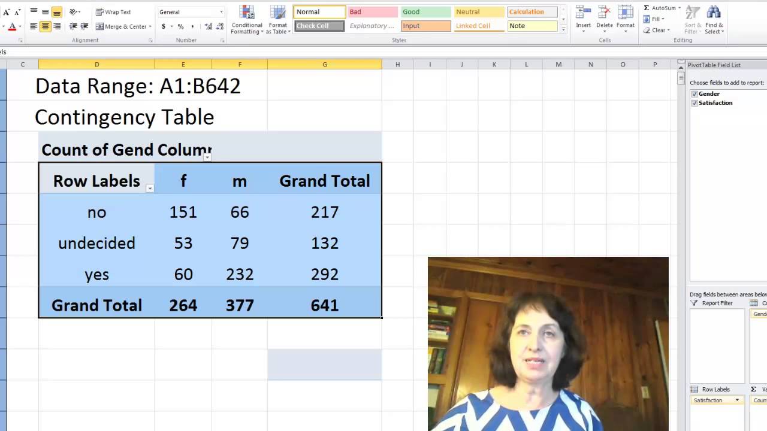767x431 pixels.
Task: Apply percent style format
Action: [180, 26]
